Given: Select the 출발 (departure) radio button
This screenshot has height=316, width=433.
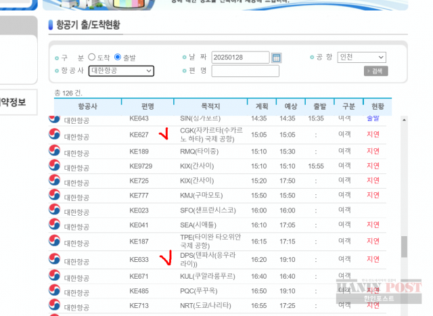Looking at the screenshot, I should 118,58.
